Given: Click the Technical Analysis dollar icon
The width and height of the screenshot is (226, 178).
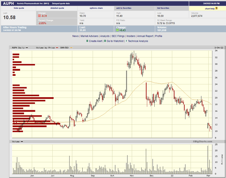Looking at the screenshot, I should (126, 41).
